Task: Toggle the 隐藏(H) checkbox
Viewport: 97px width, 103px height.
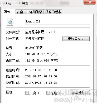Action: click(48, 93)
